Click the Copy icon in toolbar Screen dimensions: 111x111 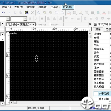coord(21,13)
